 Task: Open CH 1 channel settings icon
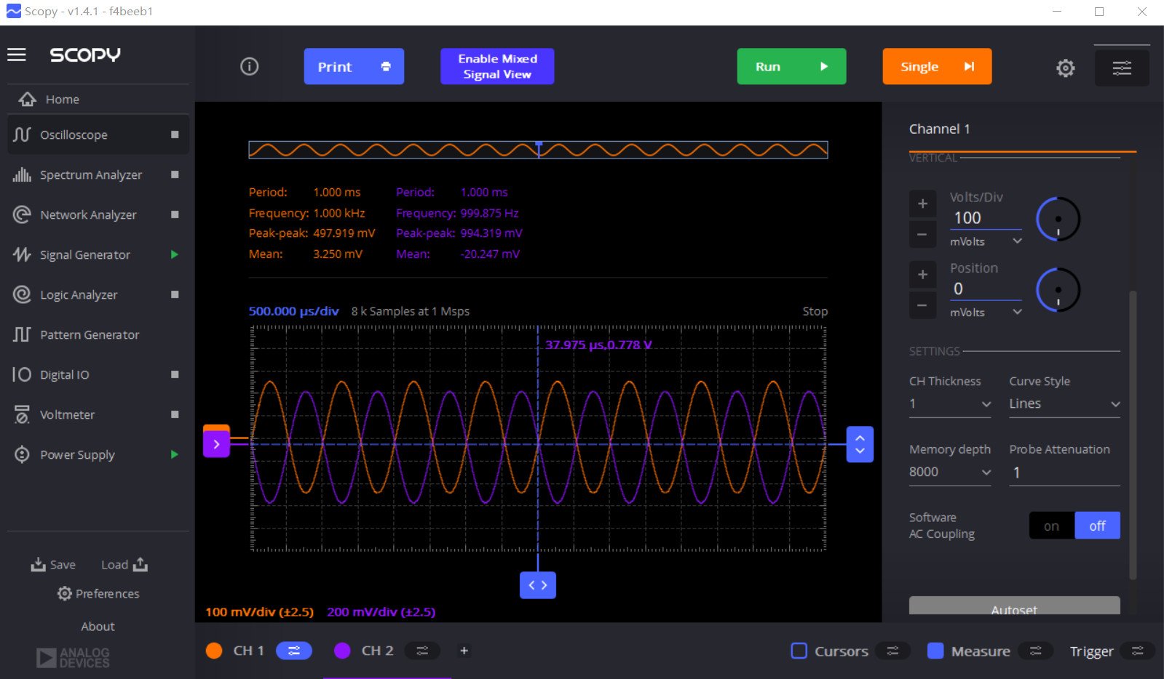point(294,651)
